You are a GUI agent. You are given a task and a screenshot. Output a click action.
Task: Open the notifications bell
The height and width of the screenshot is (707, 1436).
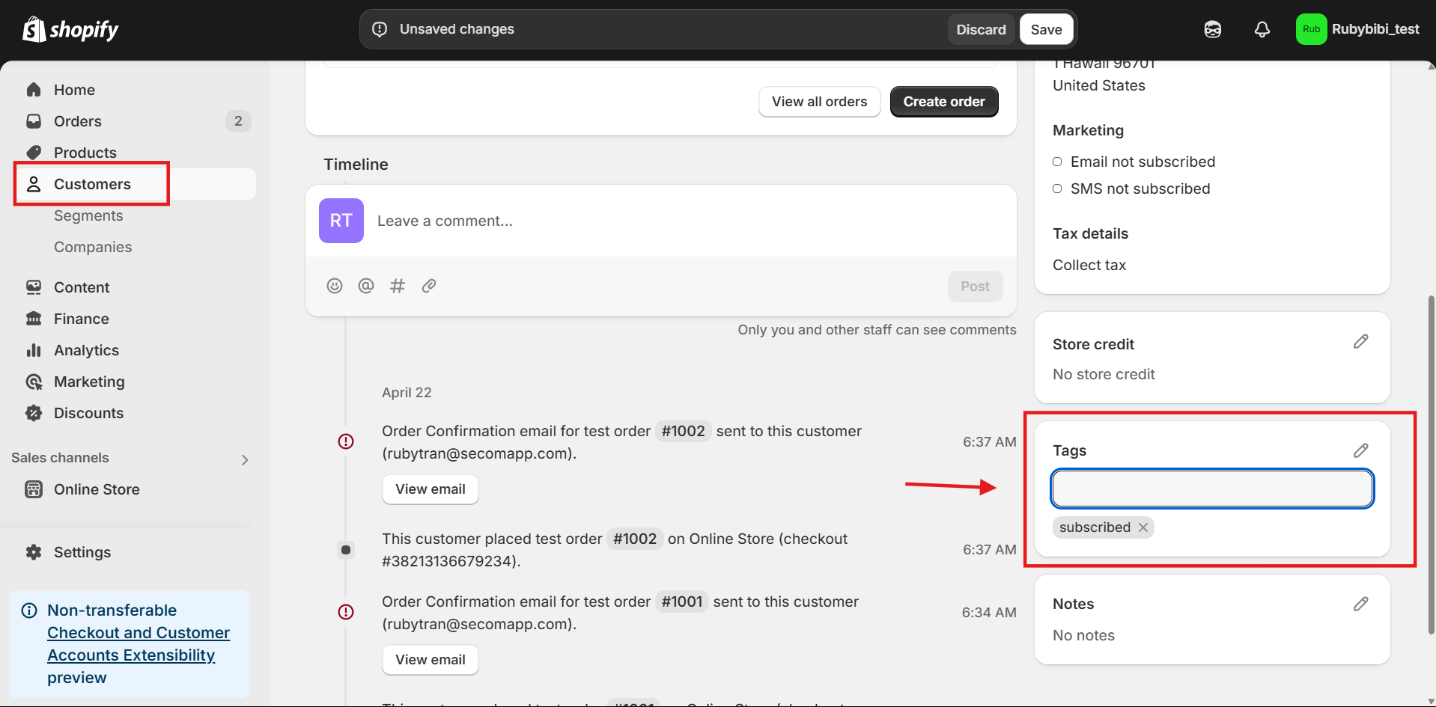pos(1262,29)
